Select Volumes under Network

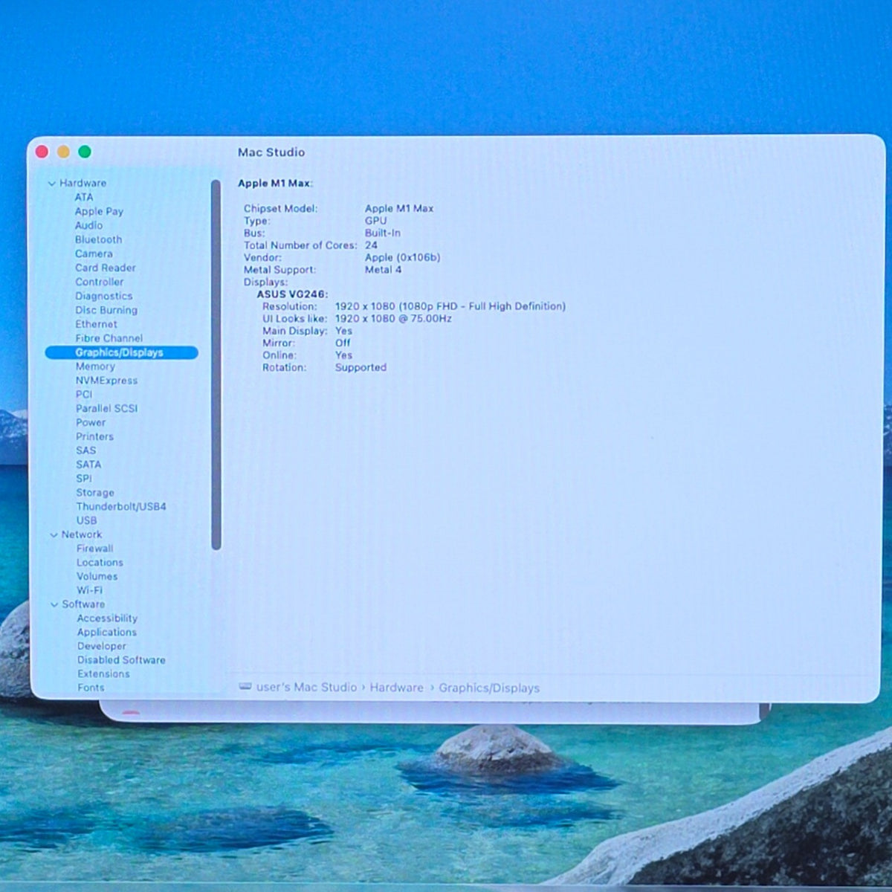97,577
